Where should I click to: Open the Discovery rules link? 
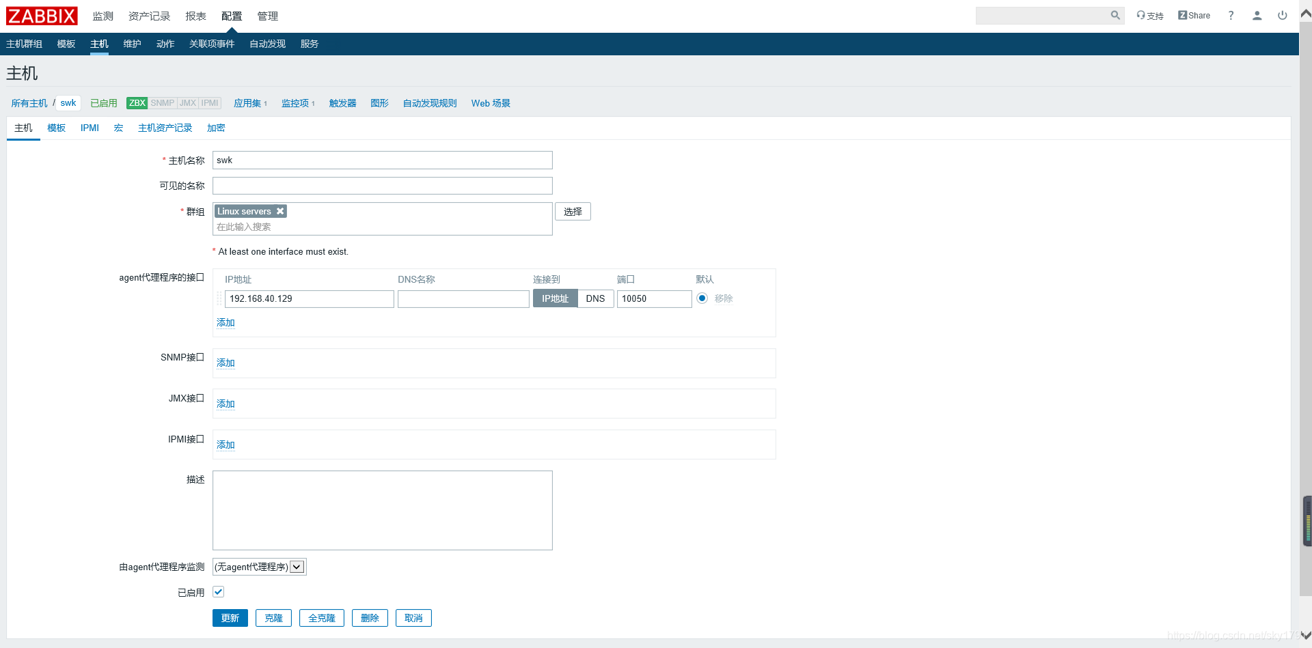(x=430, y=103)
